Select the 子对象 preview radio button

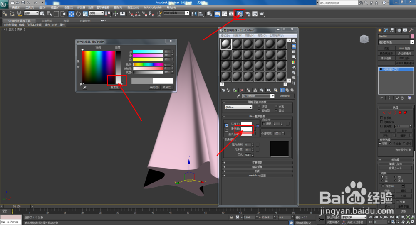(x=391, y=144)
